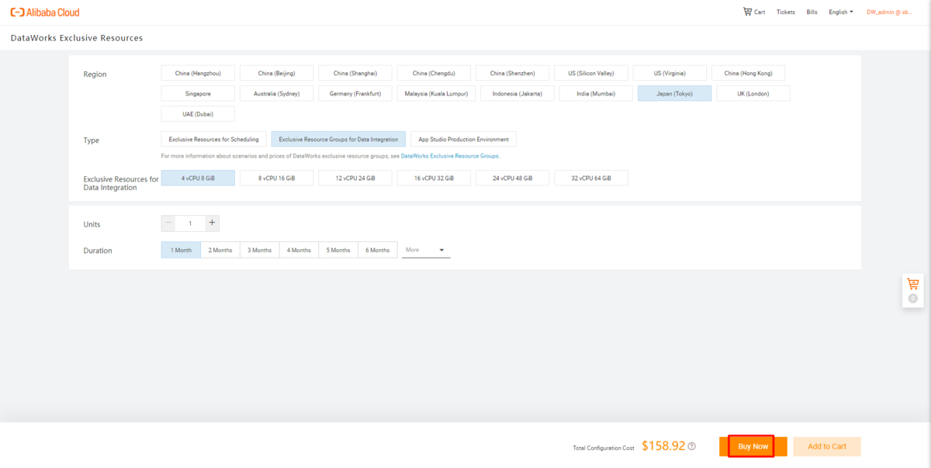Select Australia (Sydney) region
Screen dimensions: 931x468
(276, 93)
